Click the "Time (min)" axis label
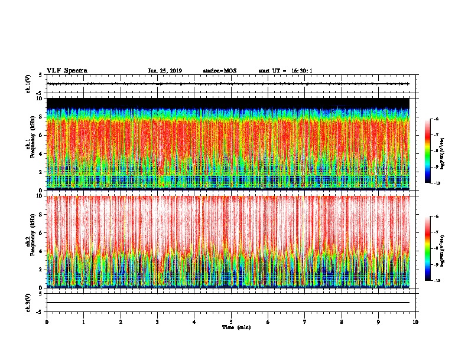The height and width of the screenshot is (361, 468). tap(236, 327)
